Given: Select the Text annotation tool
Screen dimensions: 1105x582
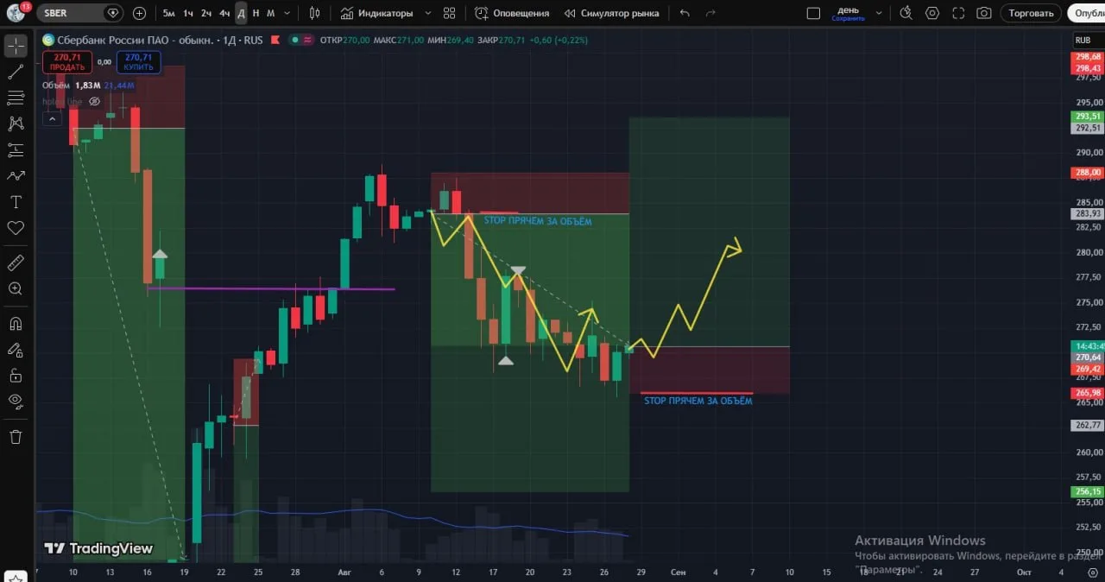Looking at the screenshot, I should [x=16, y=202].
